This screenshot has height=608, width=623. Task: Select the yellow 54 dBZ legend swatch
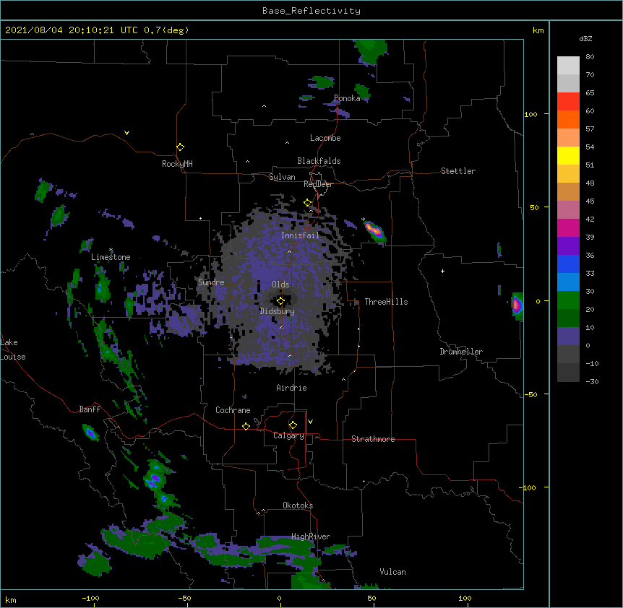coord(568,155)
